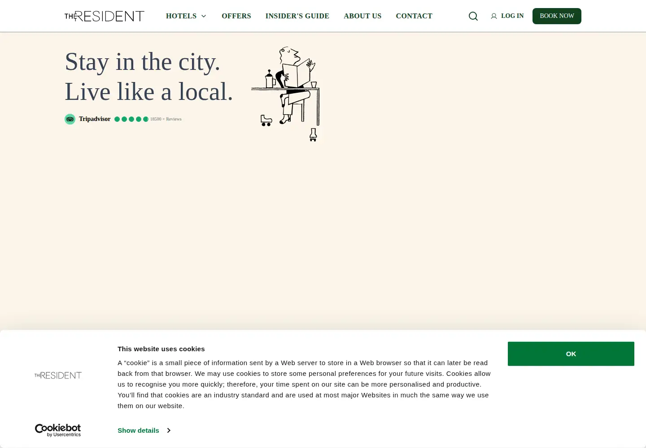Open the site search magnifier icon
Image resolution: width=646 pixels, height=448 pixels.
click(x=473, y=16)
